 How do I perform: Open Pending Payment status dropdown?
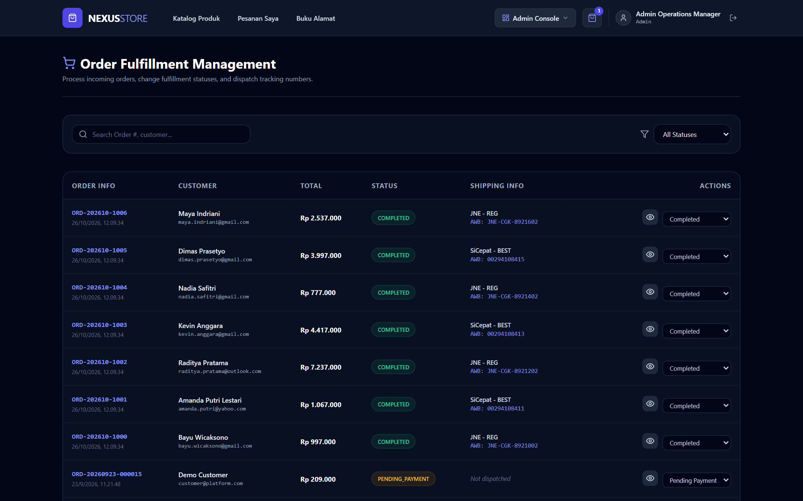[697, 480]
